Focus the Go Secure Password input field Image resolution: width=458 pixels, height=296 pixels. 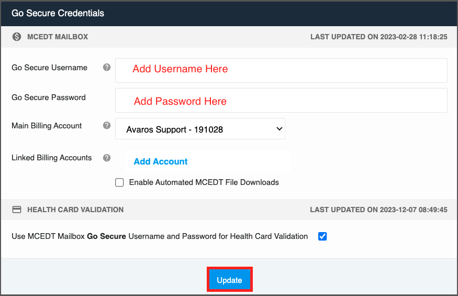coord(281,100)
